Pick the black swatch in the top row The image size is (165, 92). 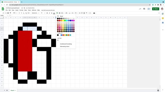click(58, 18)
